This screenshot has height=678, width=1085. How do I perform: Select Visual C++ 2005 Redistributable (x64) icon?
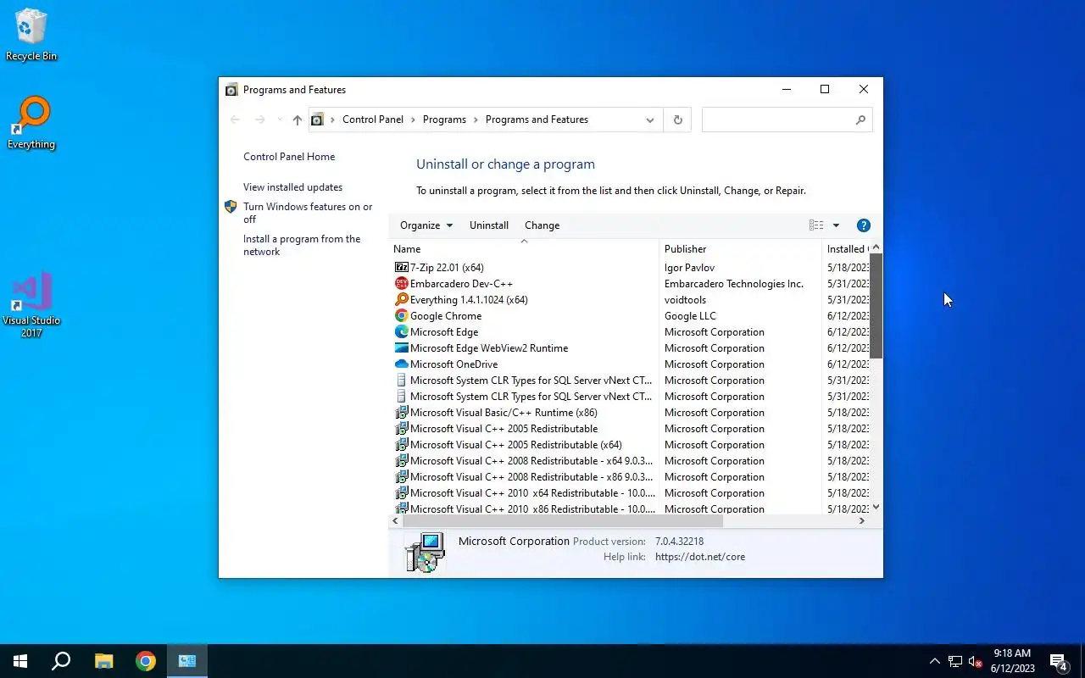(x=402, y=445)
